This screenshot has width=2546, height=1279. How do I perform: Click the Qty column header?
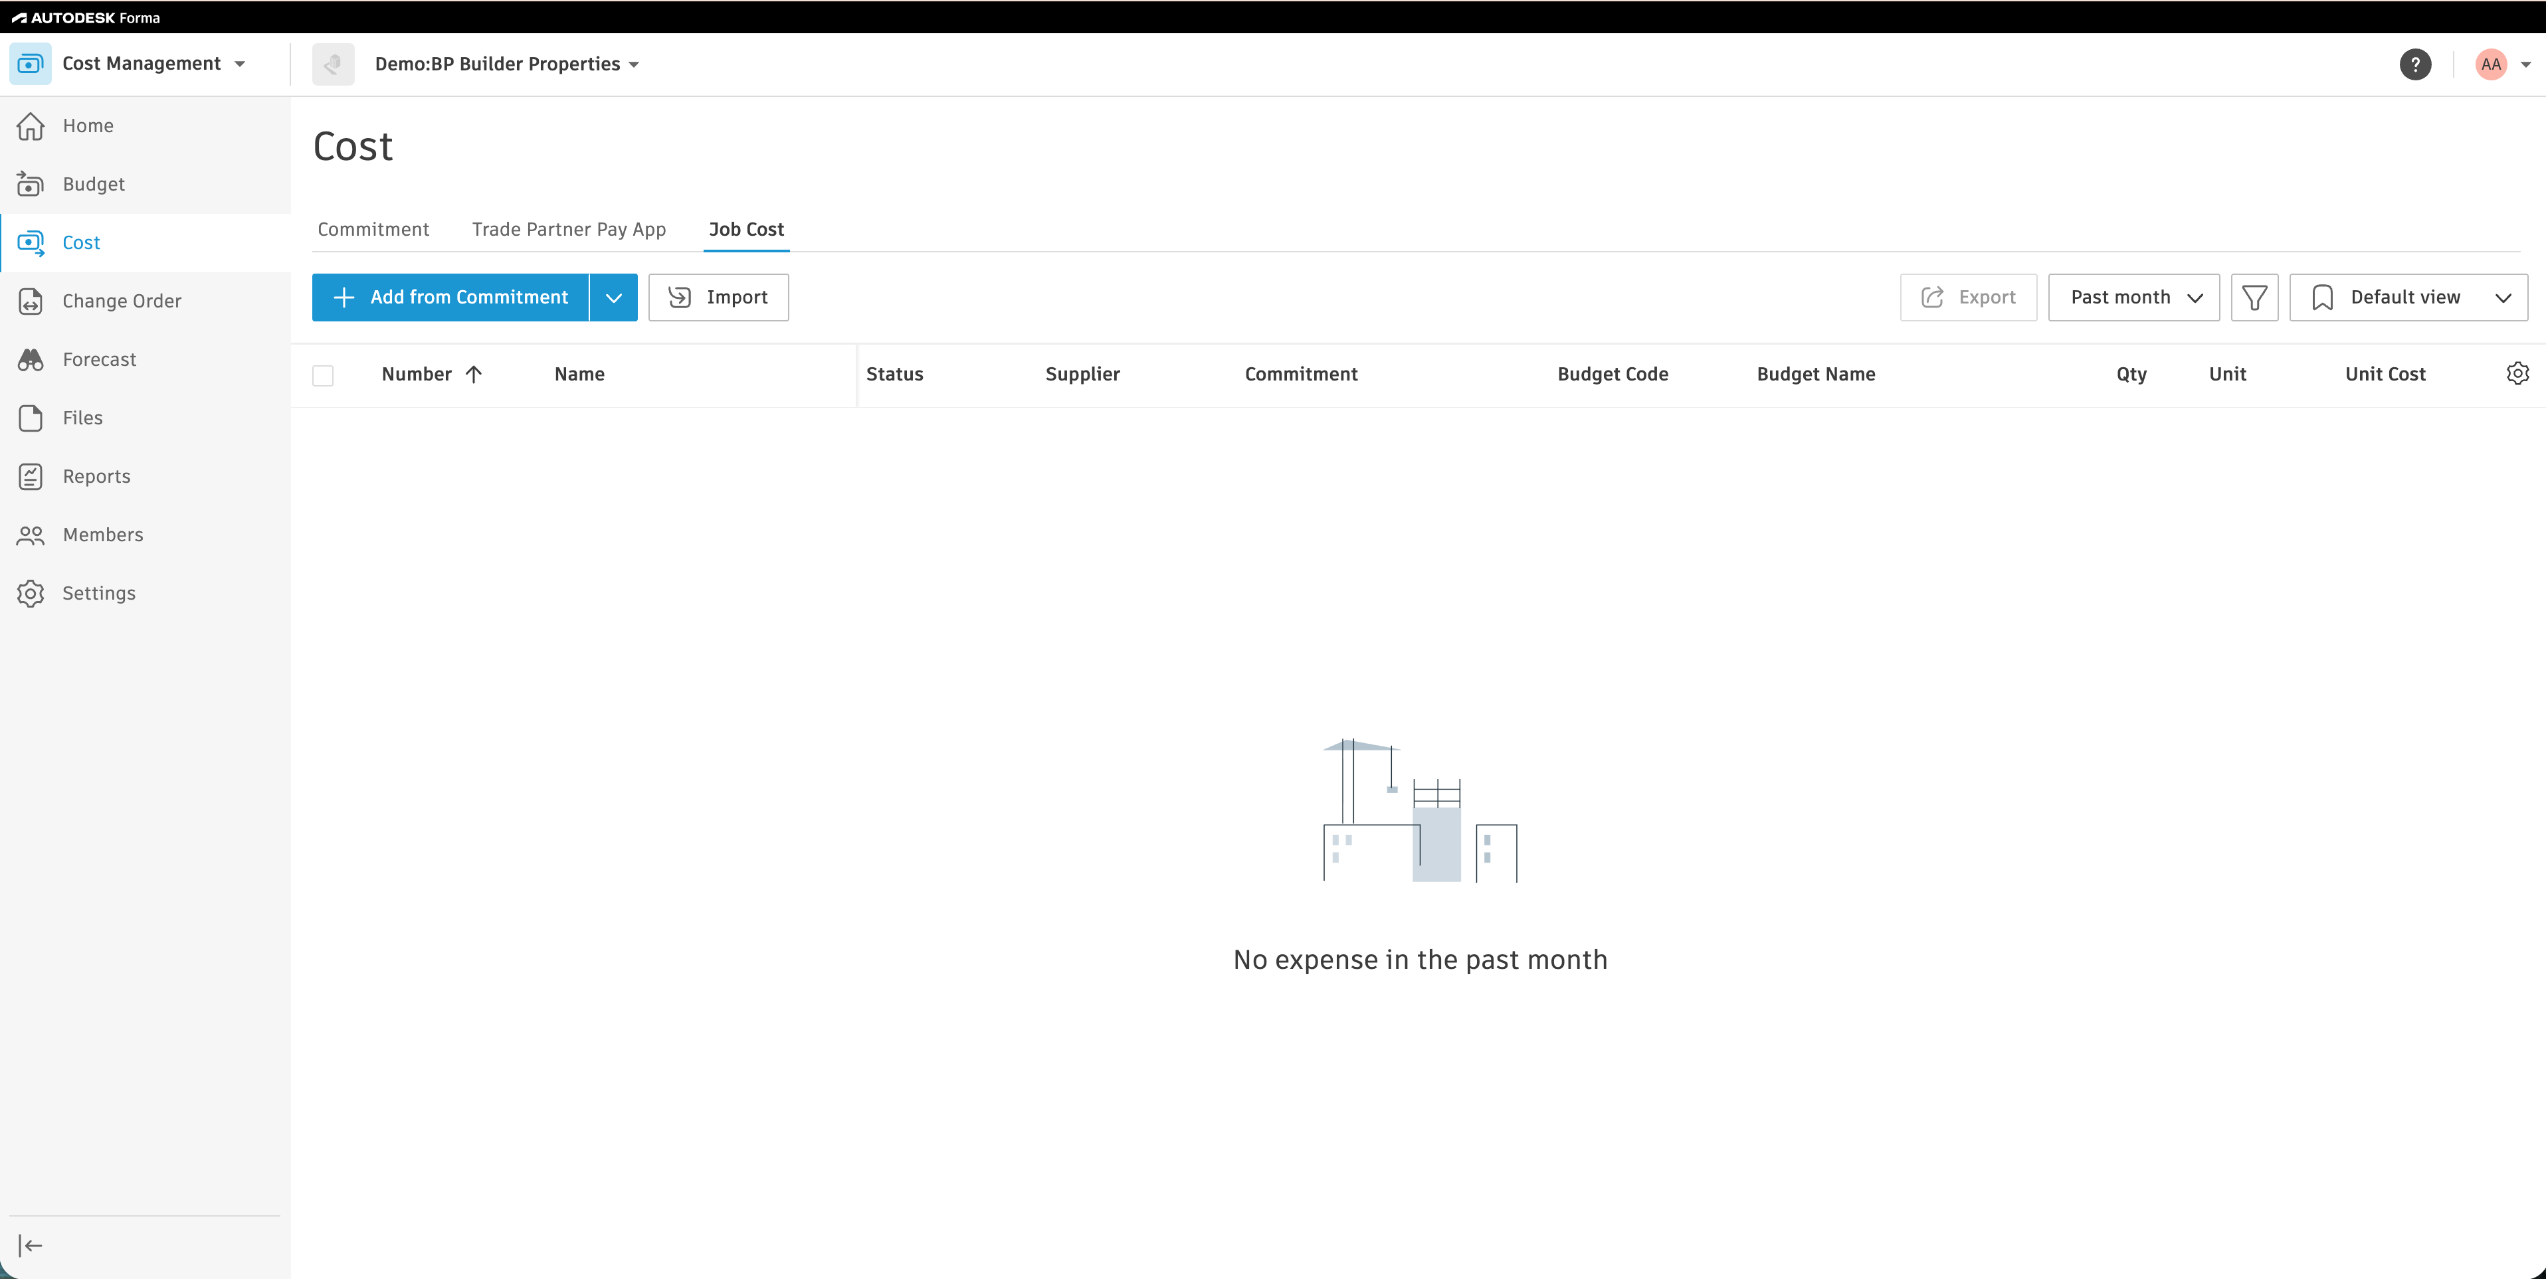tap(2131, 375)
